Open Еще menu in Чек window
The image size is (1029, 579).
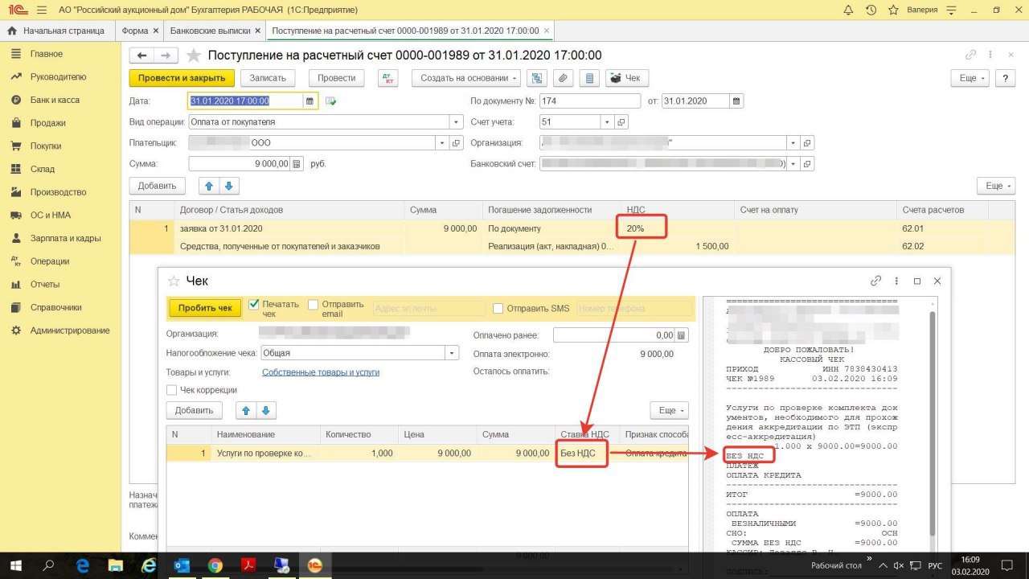click(x=669, y=410)
